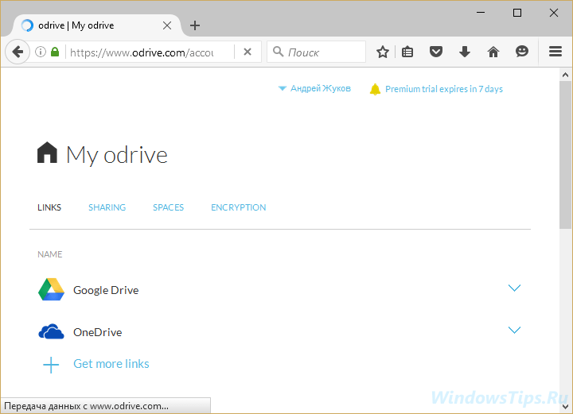This screenshot has width=573, height=414.
Task: Click the scrollbar down arrow
Action: click(565, 406)
